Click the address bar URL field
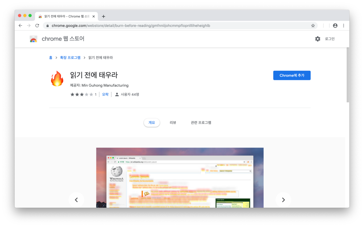This screenshot has height=227, width=364. click(181, 26)
